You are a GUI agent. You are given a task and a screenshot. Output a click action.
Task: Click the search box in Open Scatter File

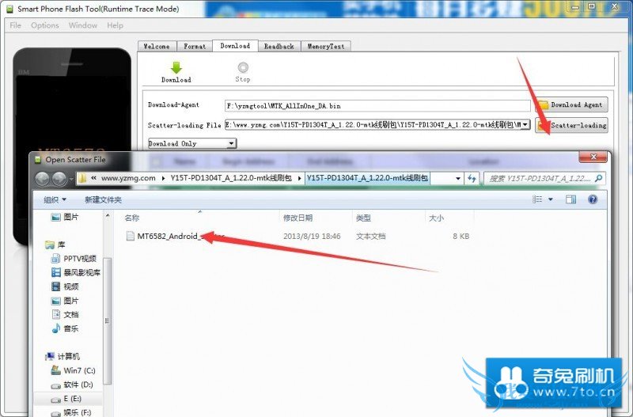click(x=544, y=178)
